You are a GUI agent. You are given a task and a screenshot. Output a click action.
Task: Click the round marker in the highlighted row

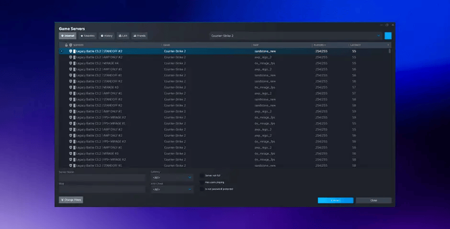click(x=61, y=51)
